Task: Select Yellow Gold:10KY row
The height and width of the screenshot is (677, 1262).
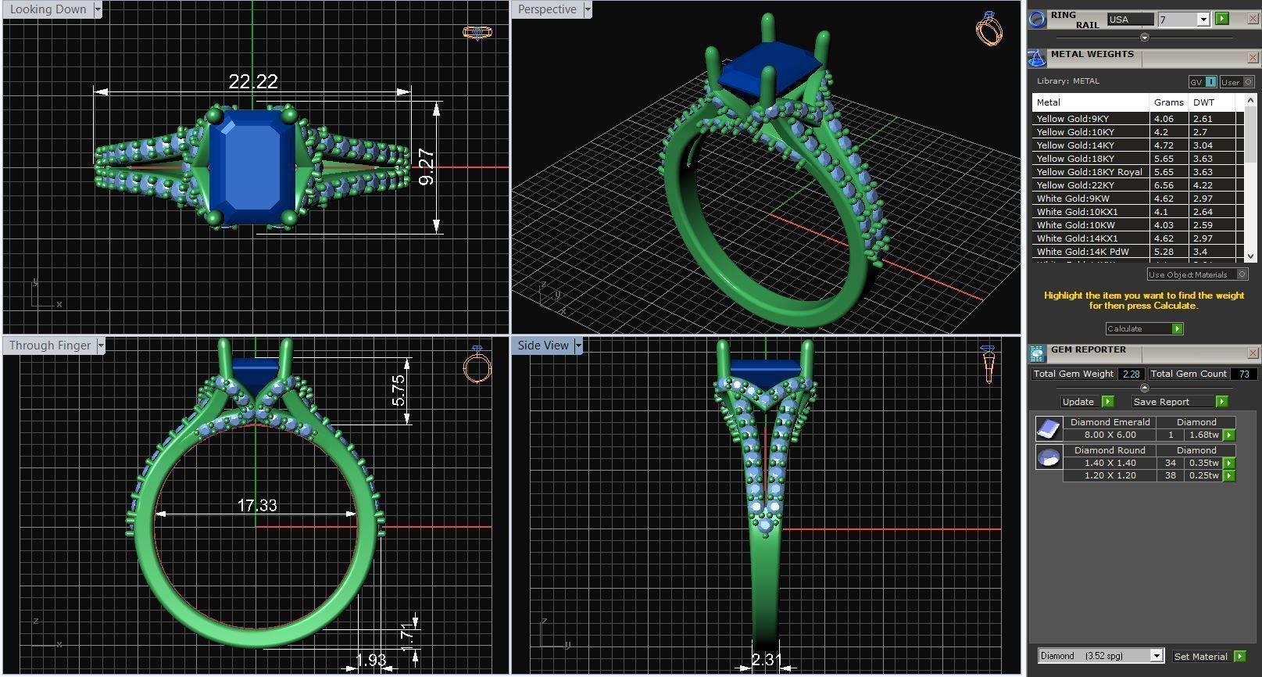Action: point(1139,132)
